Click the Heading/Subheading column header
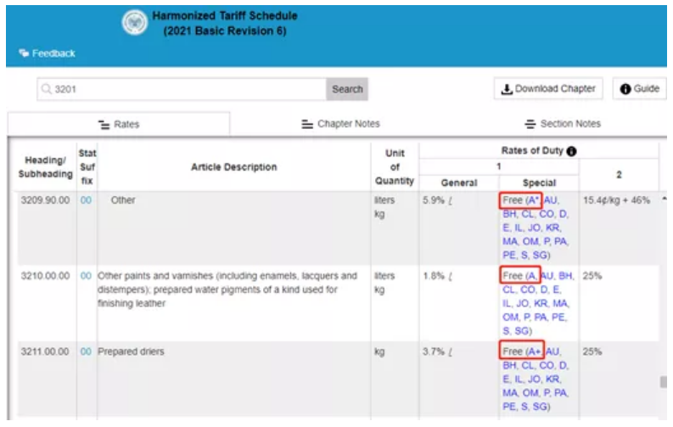 click(45, 167)
